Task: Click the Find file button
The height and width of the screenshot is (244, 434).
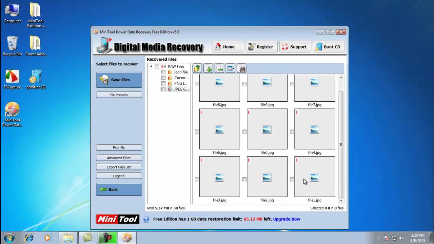Action: coord(119,148)
